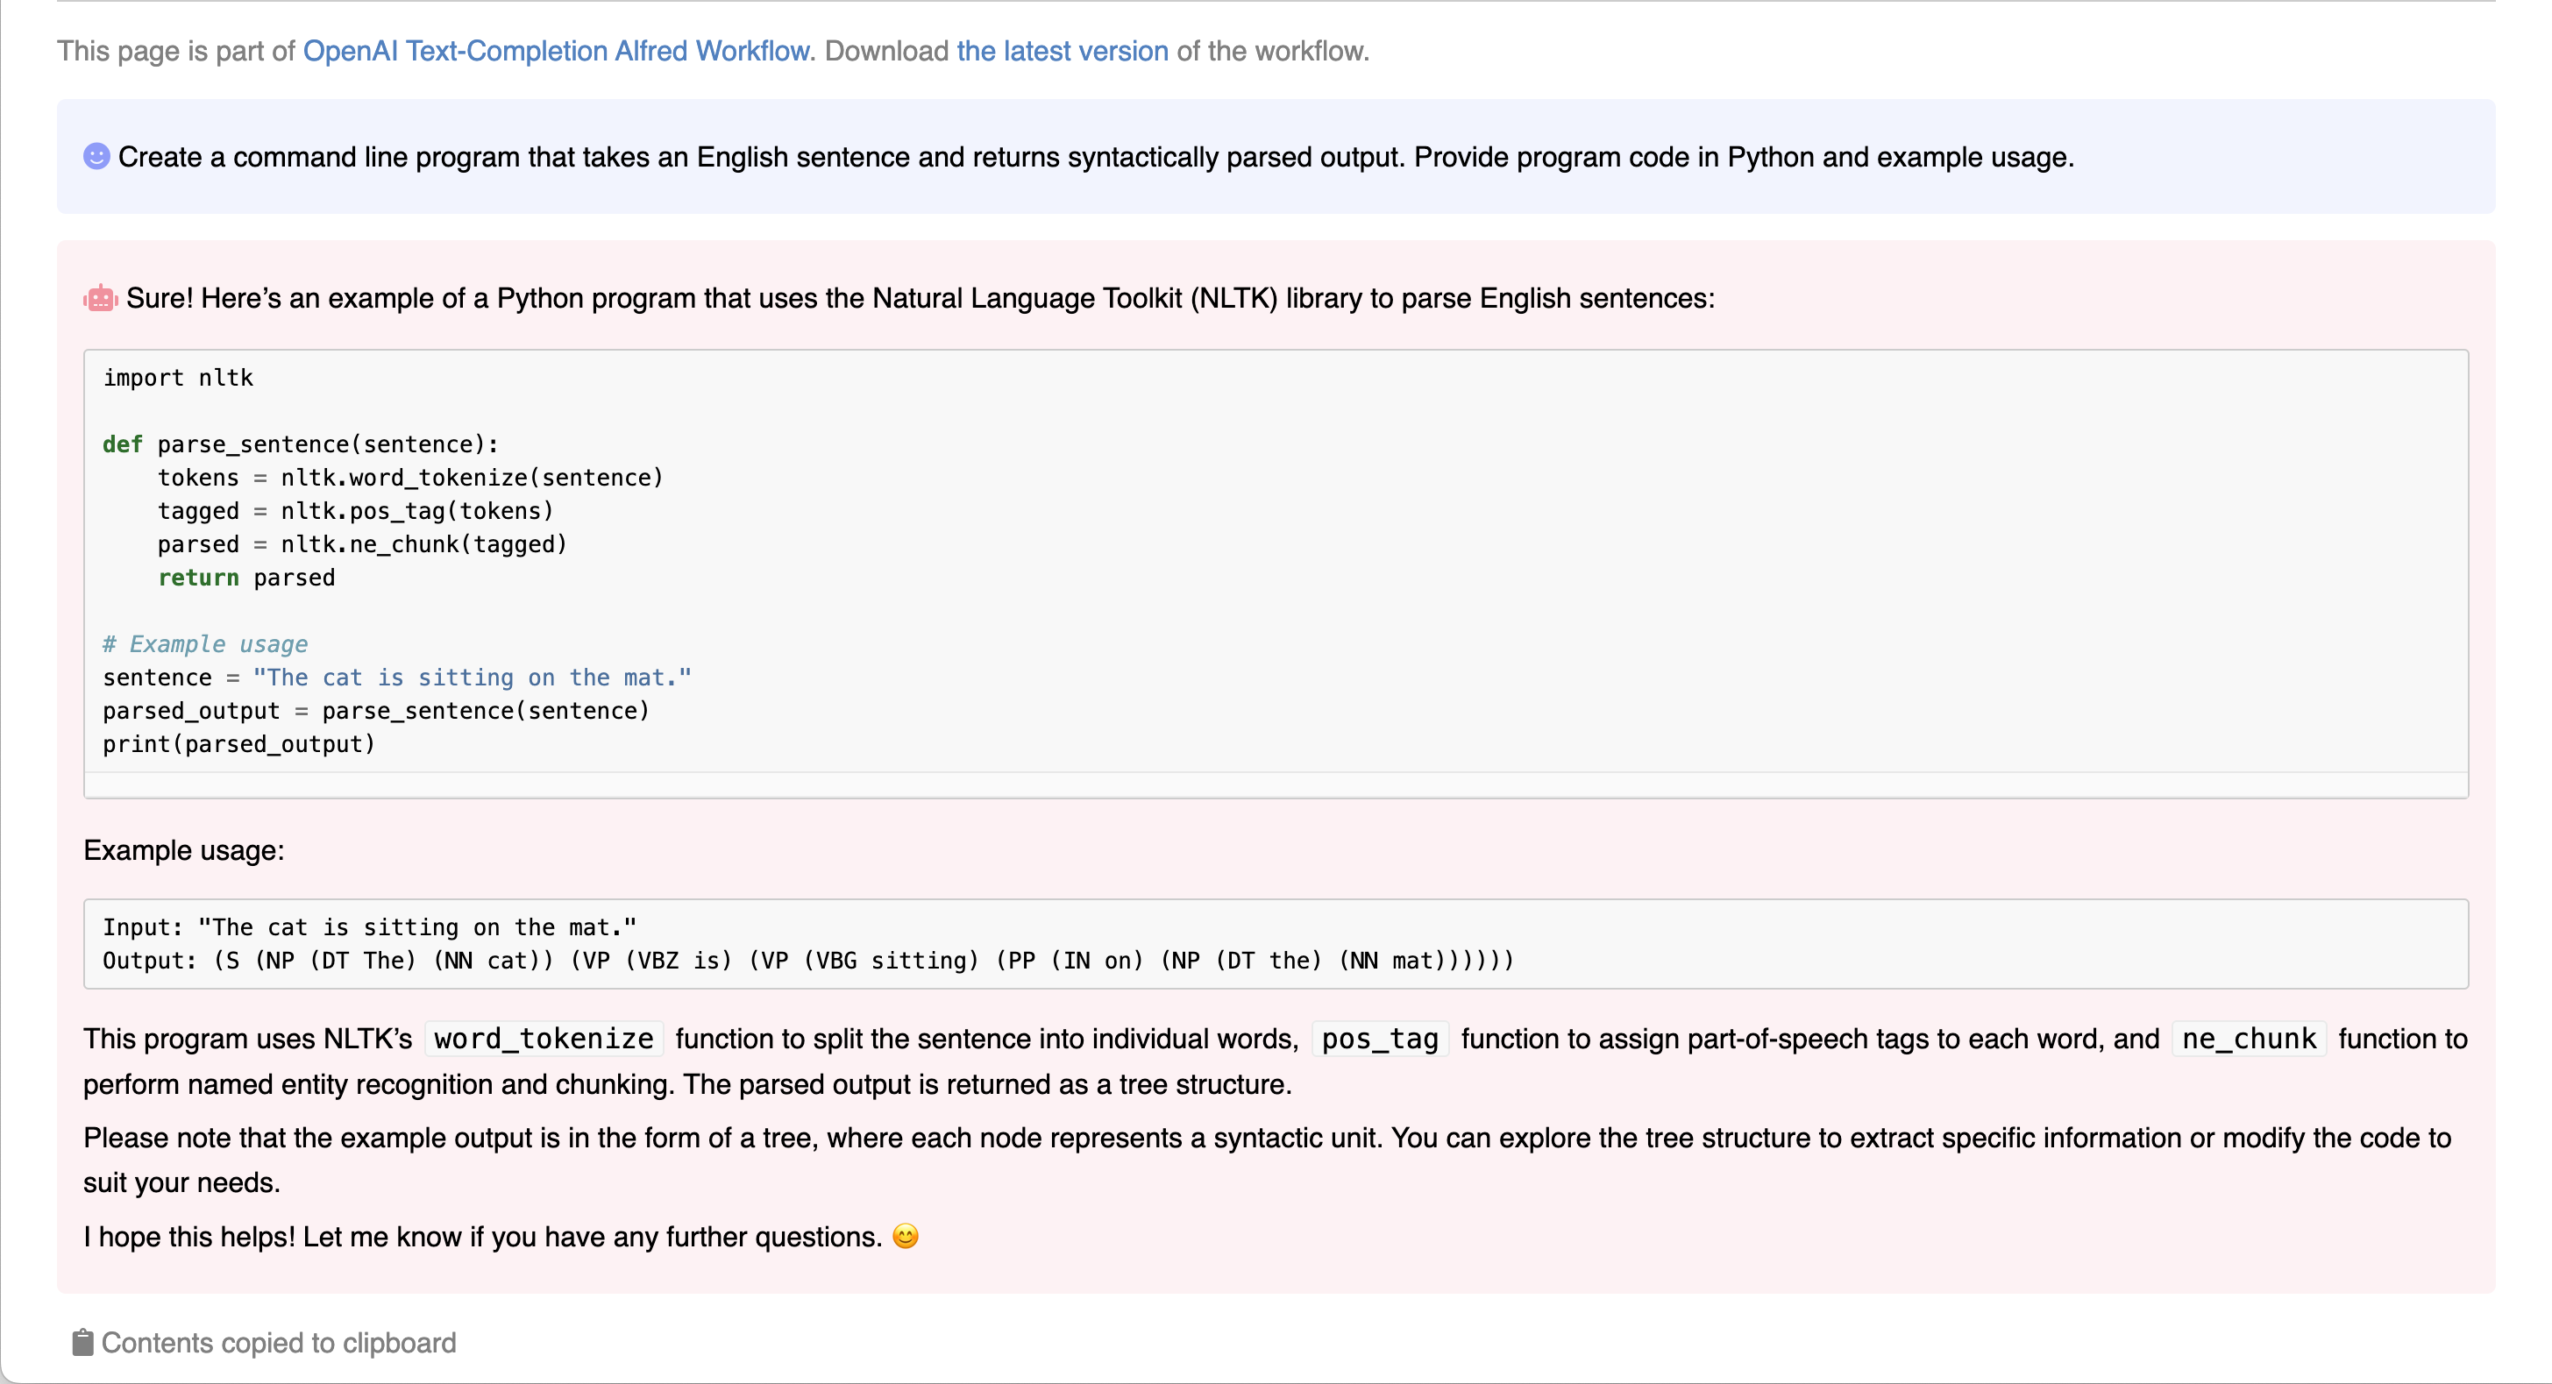This screenshot has width=2552, height=1384.
Task: Open the OpenAI Text-Completion Alfred Workflow link
Action: pyautogui.click(x=556, y=51)
